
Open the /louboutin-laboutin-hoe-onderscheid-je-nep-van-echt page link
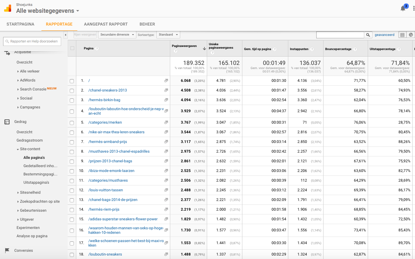(x=126, y=111)
